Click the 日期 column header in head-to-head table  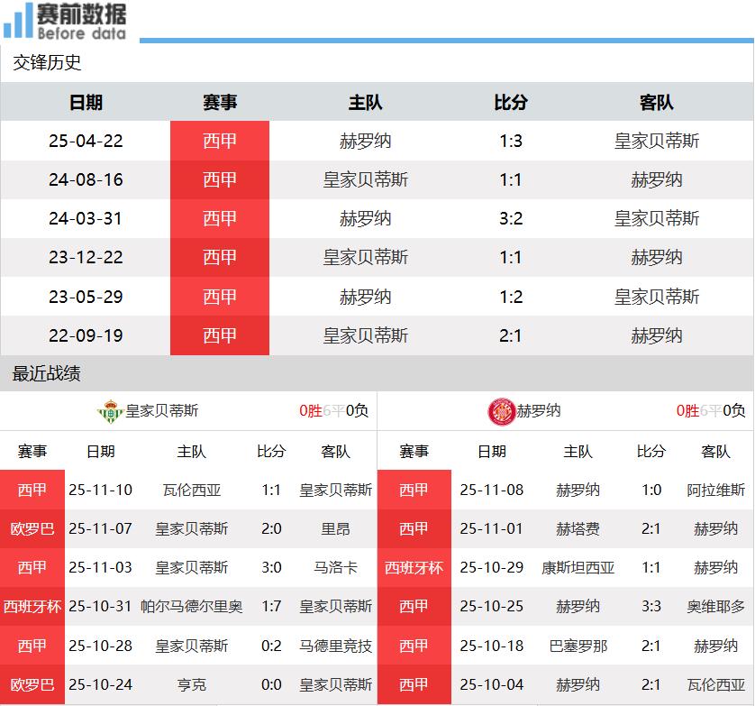coord(86,102)
